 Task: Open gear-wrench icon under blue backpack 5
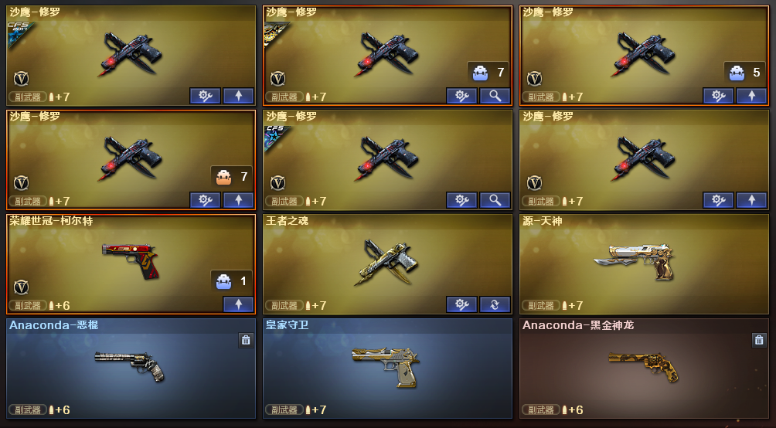coord(719,96)
